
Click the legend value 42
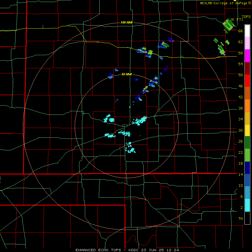tap(241, 97)
